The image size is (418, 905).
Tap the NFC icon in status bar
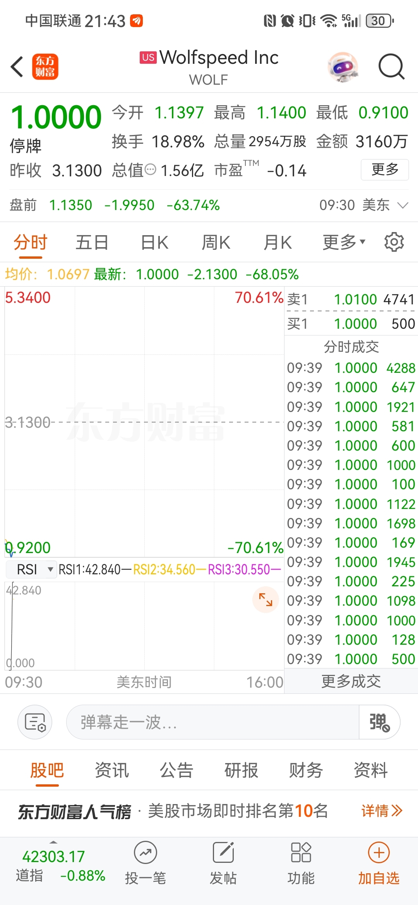(270, 20)
